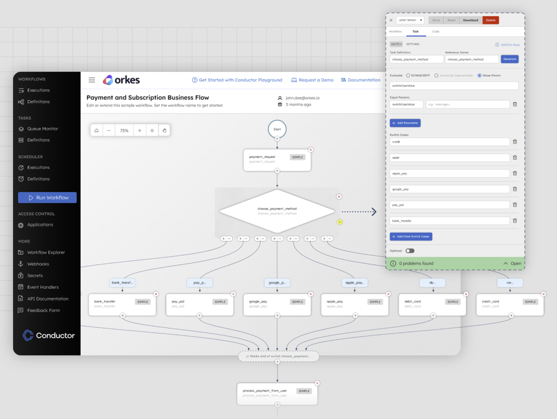The image size is (557, 419).
Task: Select the Start node on the canvas
Action: 277,129
